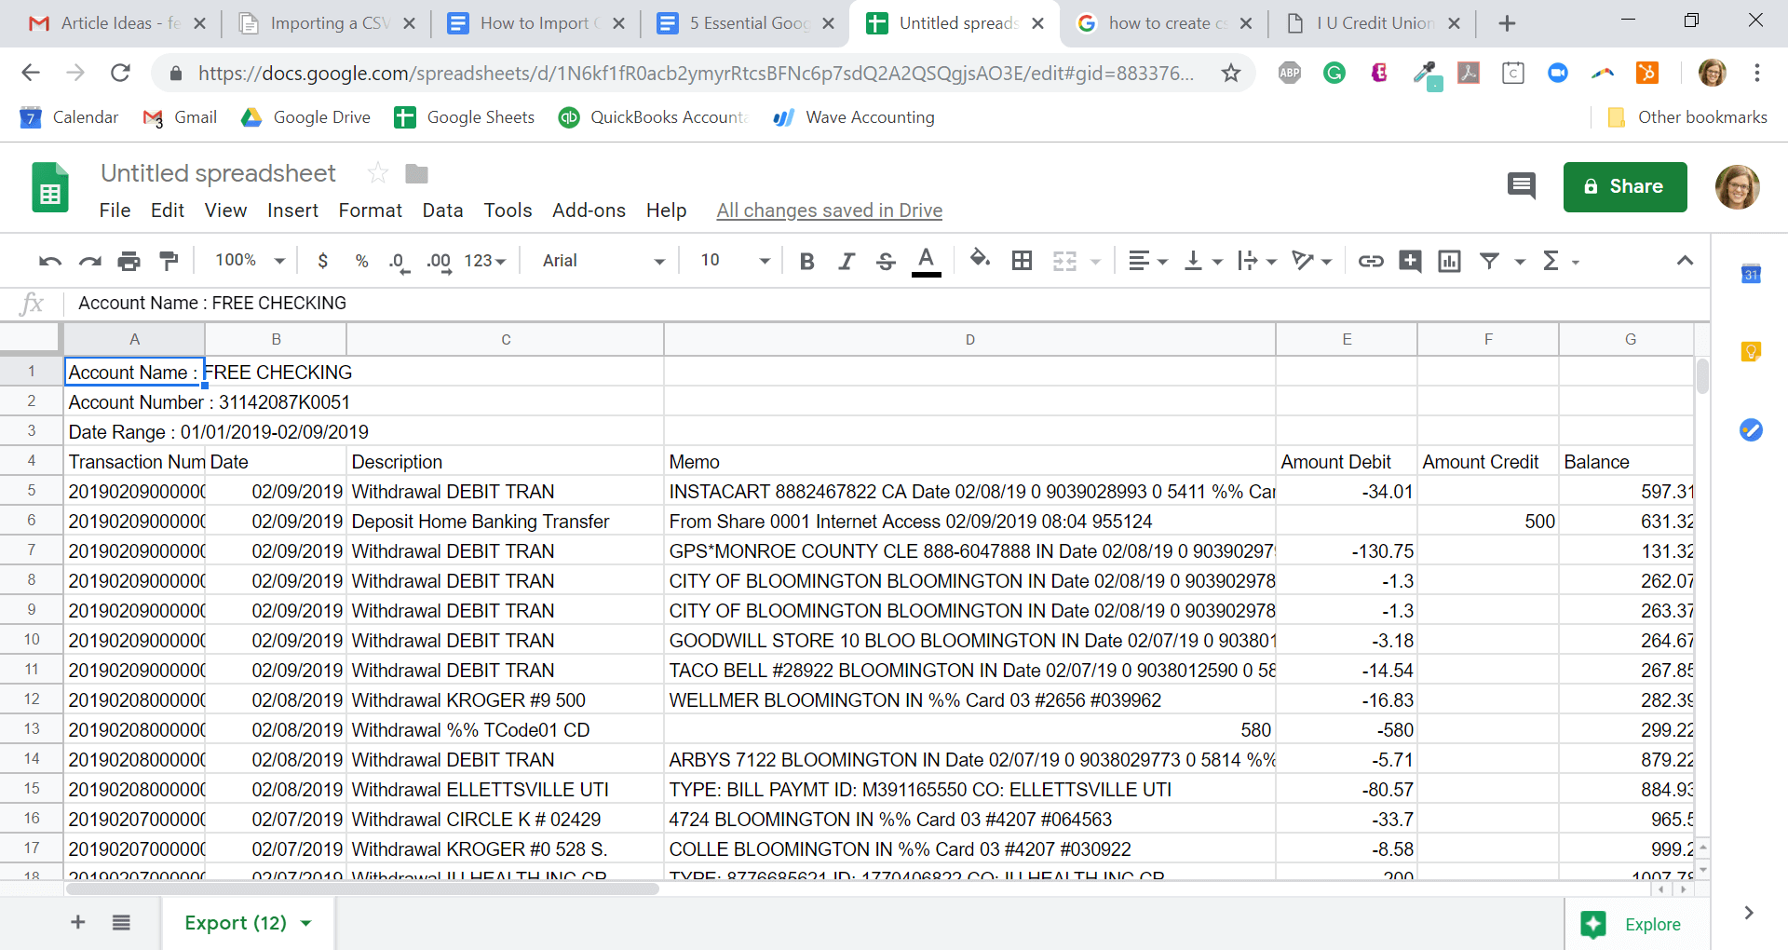Decrease decimal places icon
Screen dimensions: 1788x950
coord(399,262)
